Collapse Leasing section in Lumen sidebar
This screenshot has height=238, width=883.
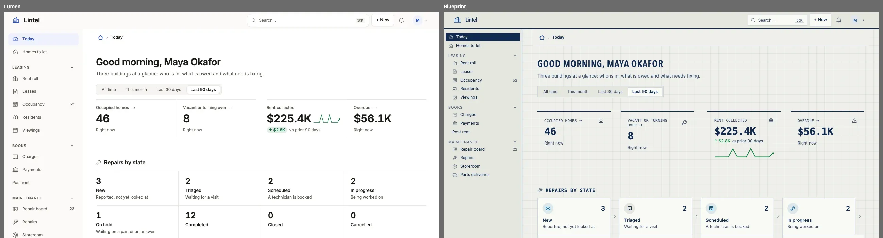[x=72, y=67]
